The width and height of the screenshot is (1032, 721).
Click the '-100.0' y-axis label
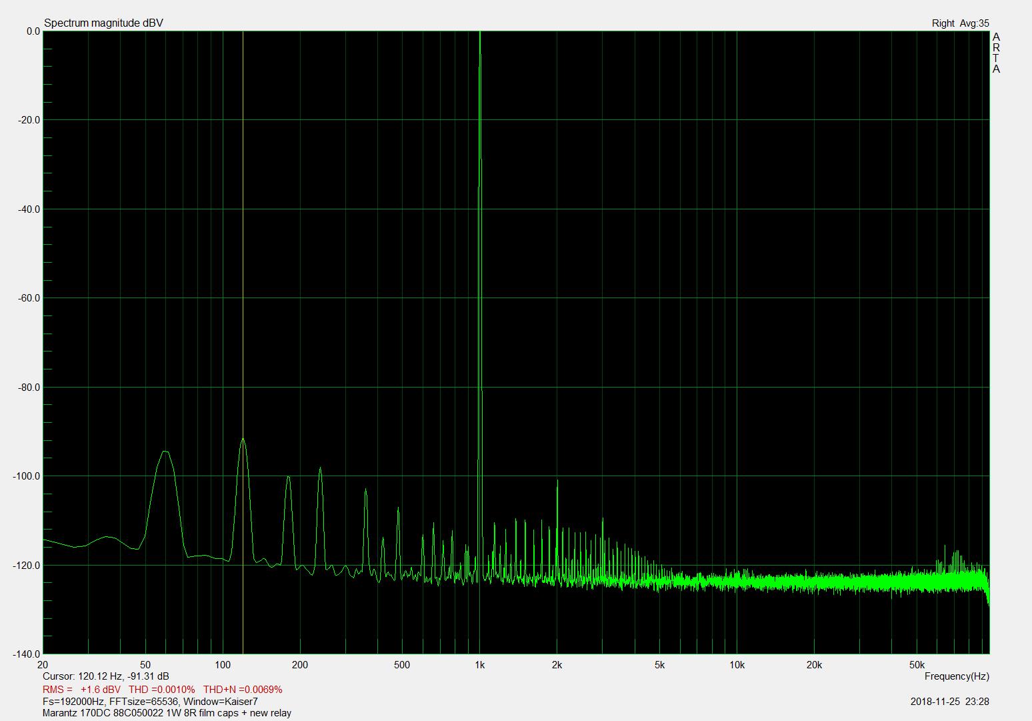27,476
